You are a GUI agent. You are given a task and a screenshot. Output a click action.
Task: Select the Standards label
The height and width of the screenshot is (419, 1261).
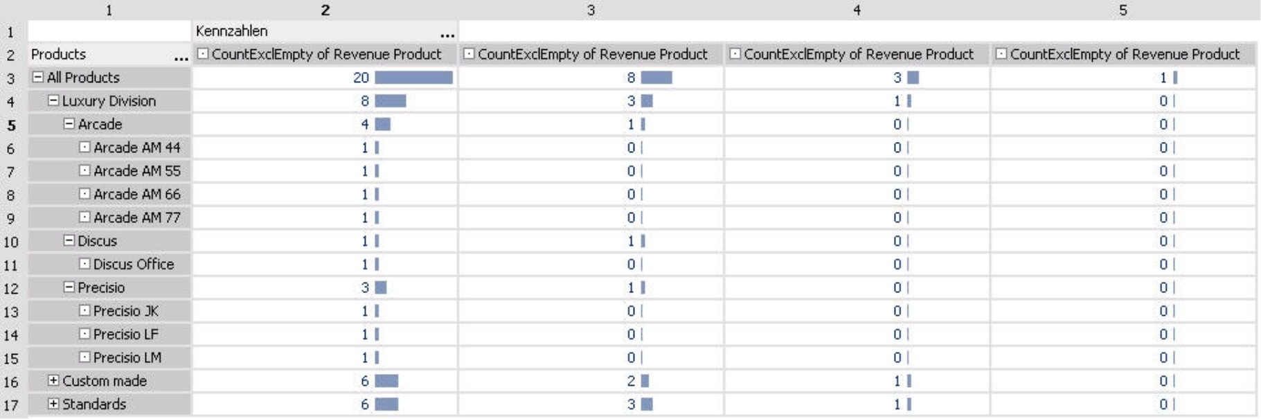tap(94, 404)
